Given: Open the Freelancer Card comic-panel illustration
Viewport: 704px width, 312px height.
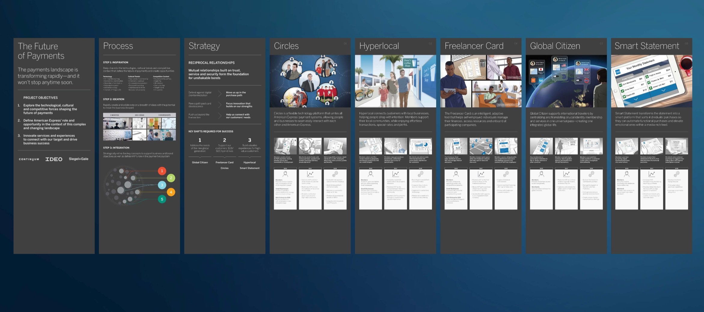Looking at the screenshot, I should (481, 81).
